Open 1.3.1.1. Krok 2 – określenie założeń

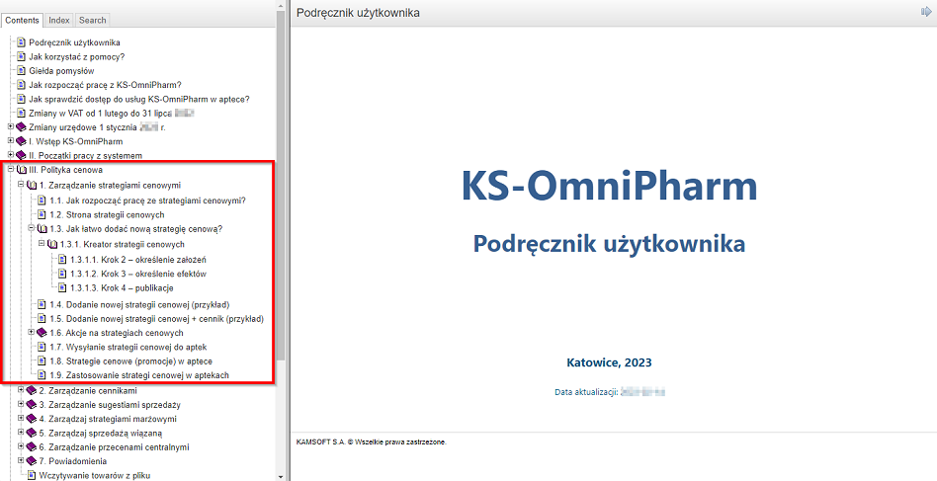tap(138, 260)
